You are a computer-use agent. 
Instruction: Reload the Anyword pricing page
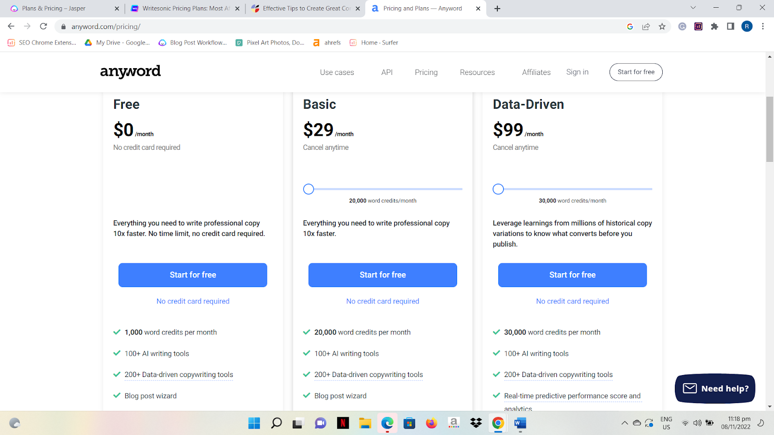(44, 26)
